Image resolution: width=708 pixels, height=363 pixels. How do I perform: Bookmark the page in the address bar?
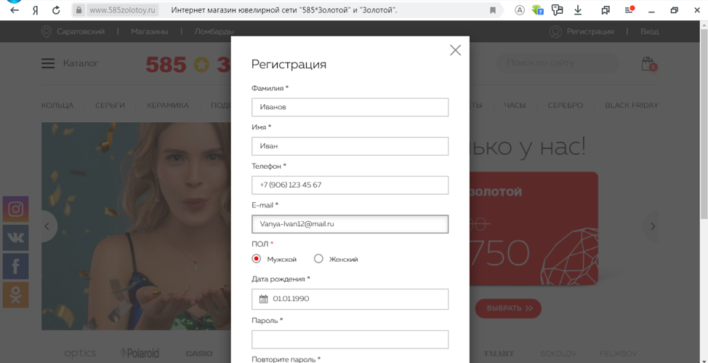click(x=493, y=10)
